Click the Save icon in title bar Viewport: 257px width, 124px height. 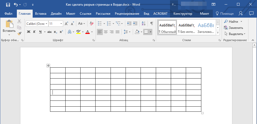point(8,5)
